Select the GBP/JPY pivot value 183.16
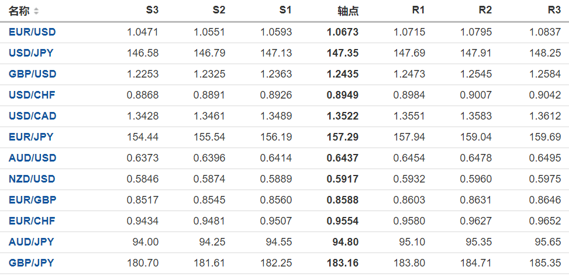Screen dimensions: 569x277 point(343,263)
